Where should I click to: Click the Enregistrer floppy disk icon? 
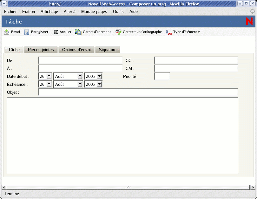(27, 32)
